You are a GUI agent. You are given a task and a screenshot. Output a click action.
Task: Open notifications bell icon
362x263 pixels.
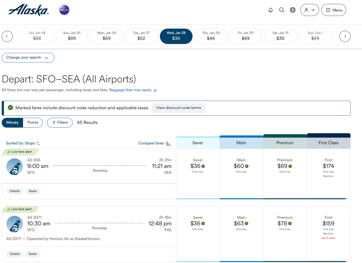[270, 10]
